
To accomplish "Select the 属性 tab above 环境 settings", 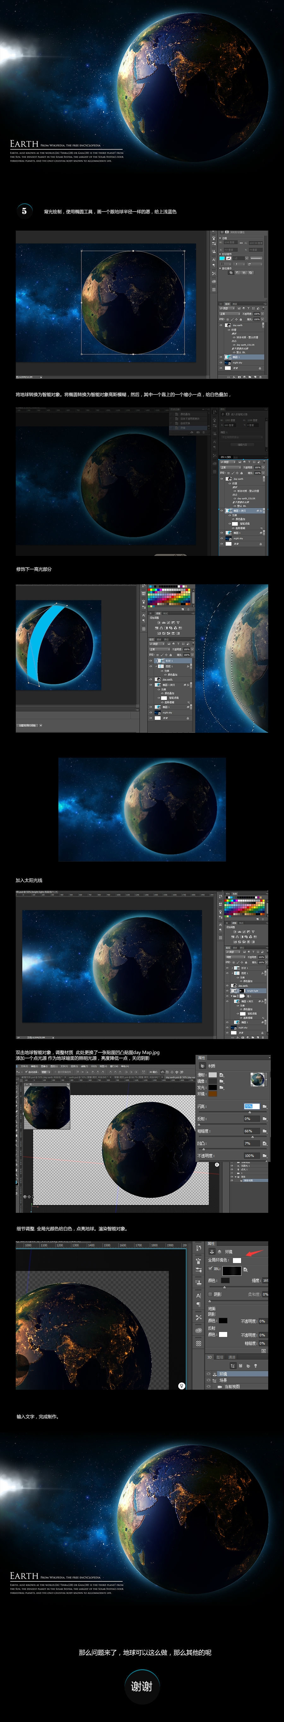I will pyautogui.click(x=211, y=1243).
